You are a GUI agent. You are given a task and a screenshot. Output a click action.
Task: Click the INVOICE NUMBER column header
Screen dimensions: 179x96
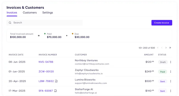click(48, 55)
